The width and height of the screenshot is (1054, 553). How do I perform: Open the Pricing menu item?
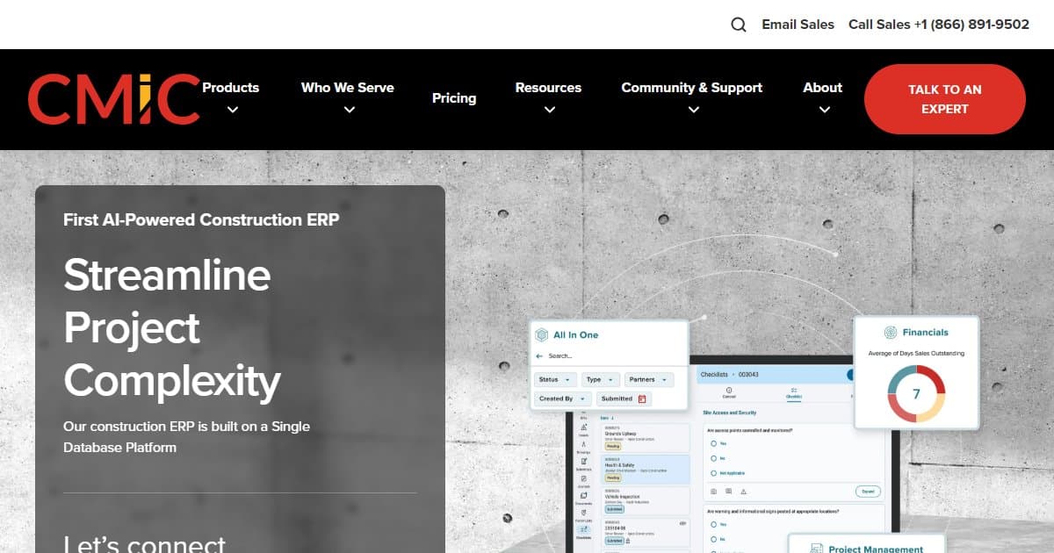(x=454, y=98)
